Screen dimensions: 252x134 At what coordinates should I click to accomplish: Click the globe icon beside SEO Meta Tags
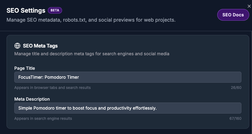click(x=17, y=46)
